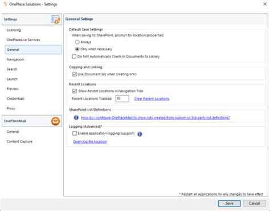The height and width of the screenshot is (211, 270).
Task: Click the Clear Recent Locations link
Action: (152, 99)
